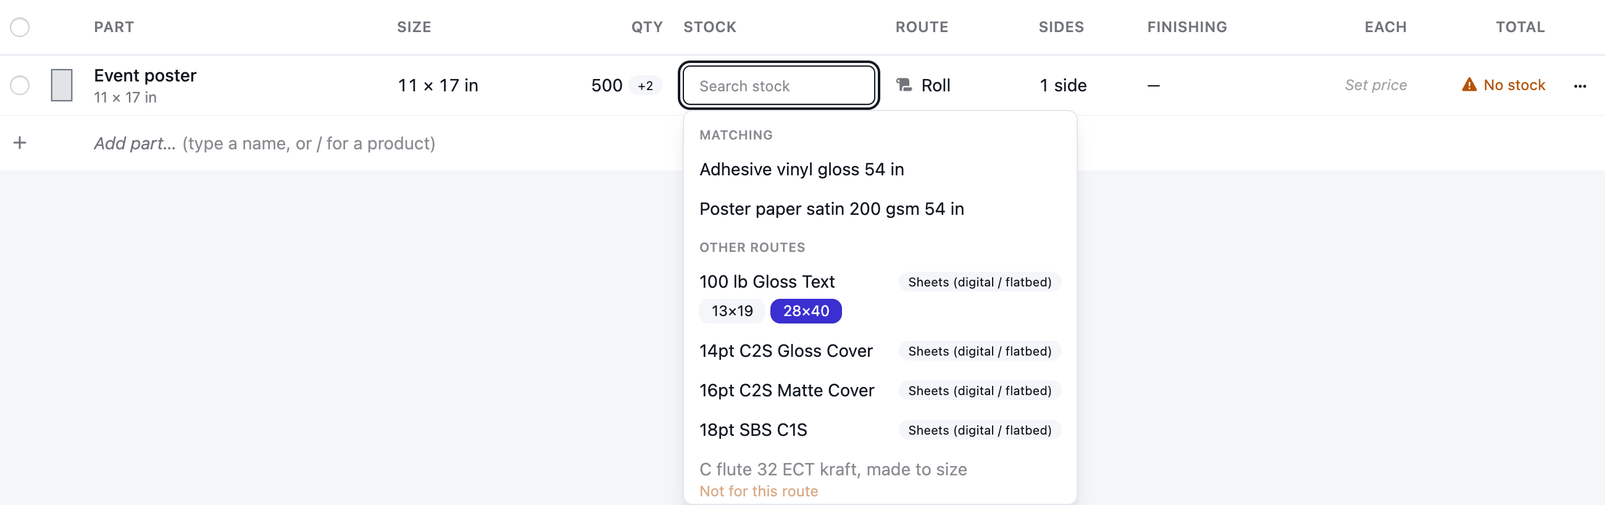The width and height of the screenshot is (1605, 505).
Task: Click the +2 quantity badge
Action: [645, 85]
